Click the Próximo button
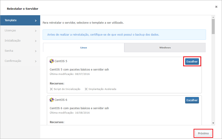Viewport: 222px width, 139px height. coord(203,133)
